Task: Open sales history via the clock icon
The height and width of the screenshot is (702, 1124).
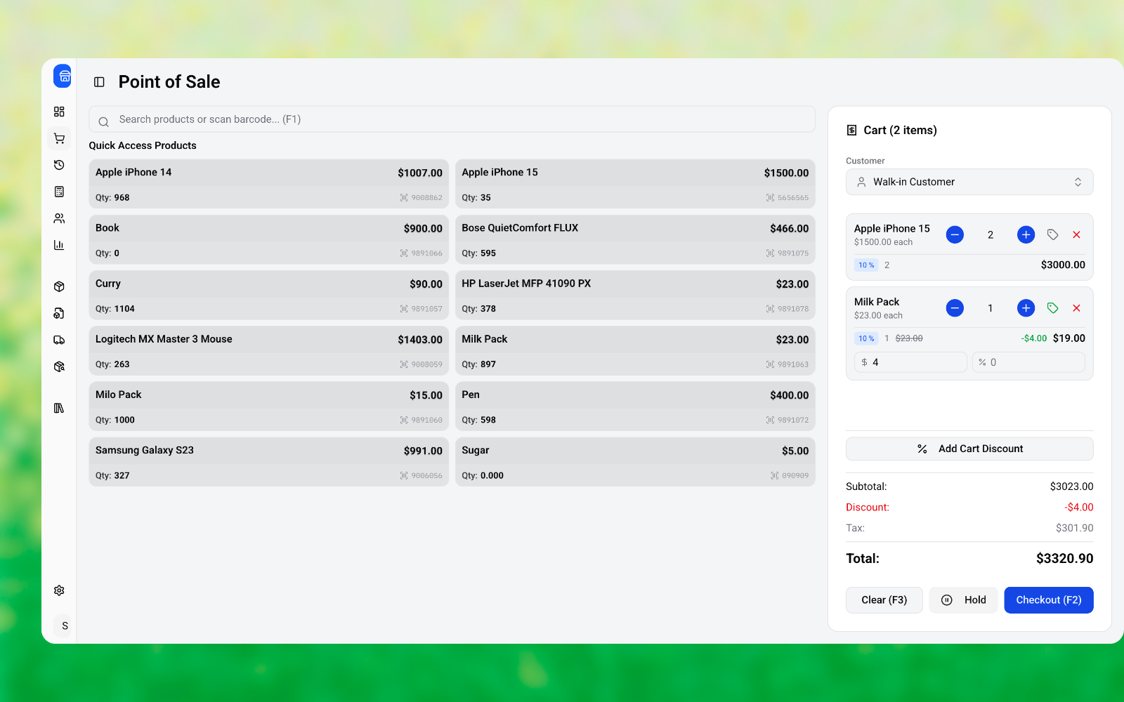Action: 59,165
